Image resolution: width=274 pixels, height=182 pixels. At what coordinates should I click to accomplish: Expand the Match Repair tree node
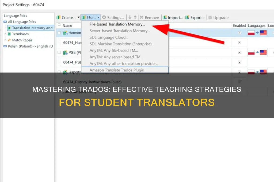coord(5,40)
